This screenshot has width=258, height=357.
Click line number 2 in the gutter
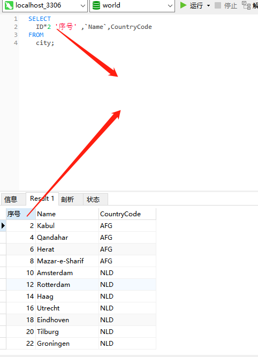(16, 27)
